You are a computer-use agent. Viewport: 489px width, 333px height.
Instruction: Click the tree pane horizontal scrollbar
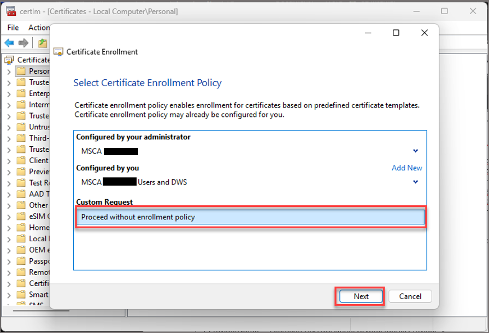[41, 310]
